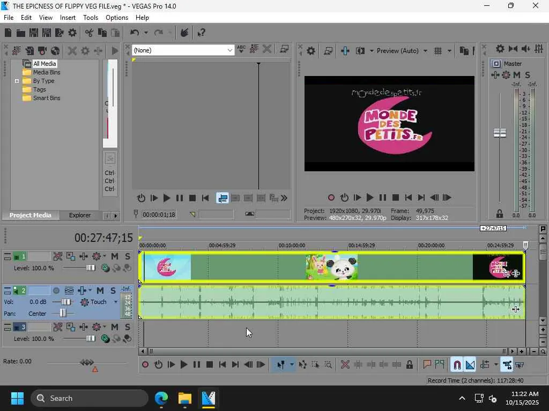Click the trimmer Play button

point(167,198)
